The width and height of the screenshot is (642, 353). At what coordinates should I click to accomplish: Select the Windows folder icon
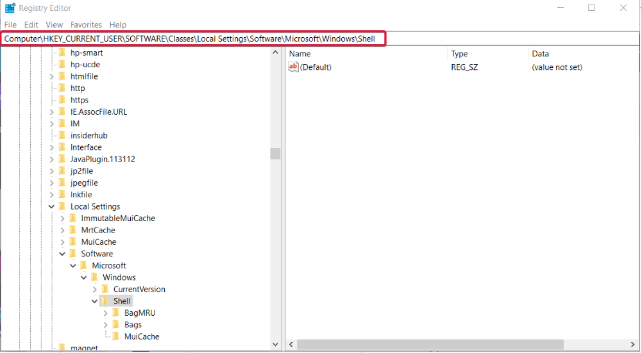tap(94, 278)
